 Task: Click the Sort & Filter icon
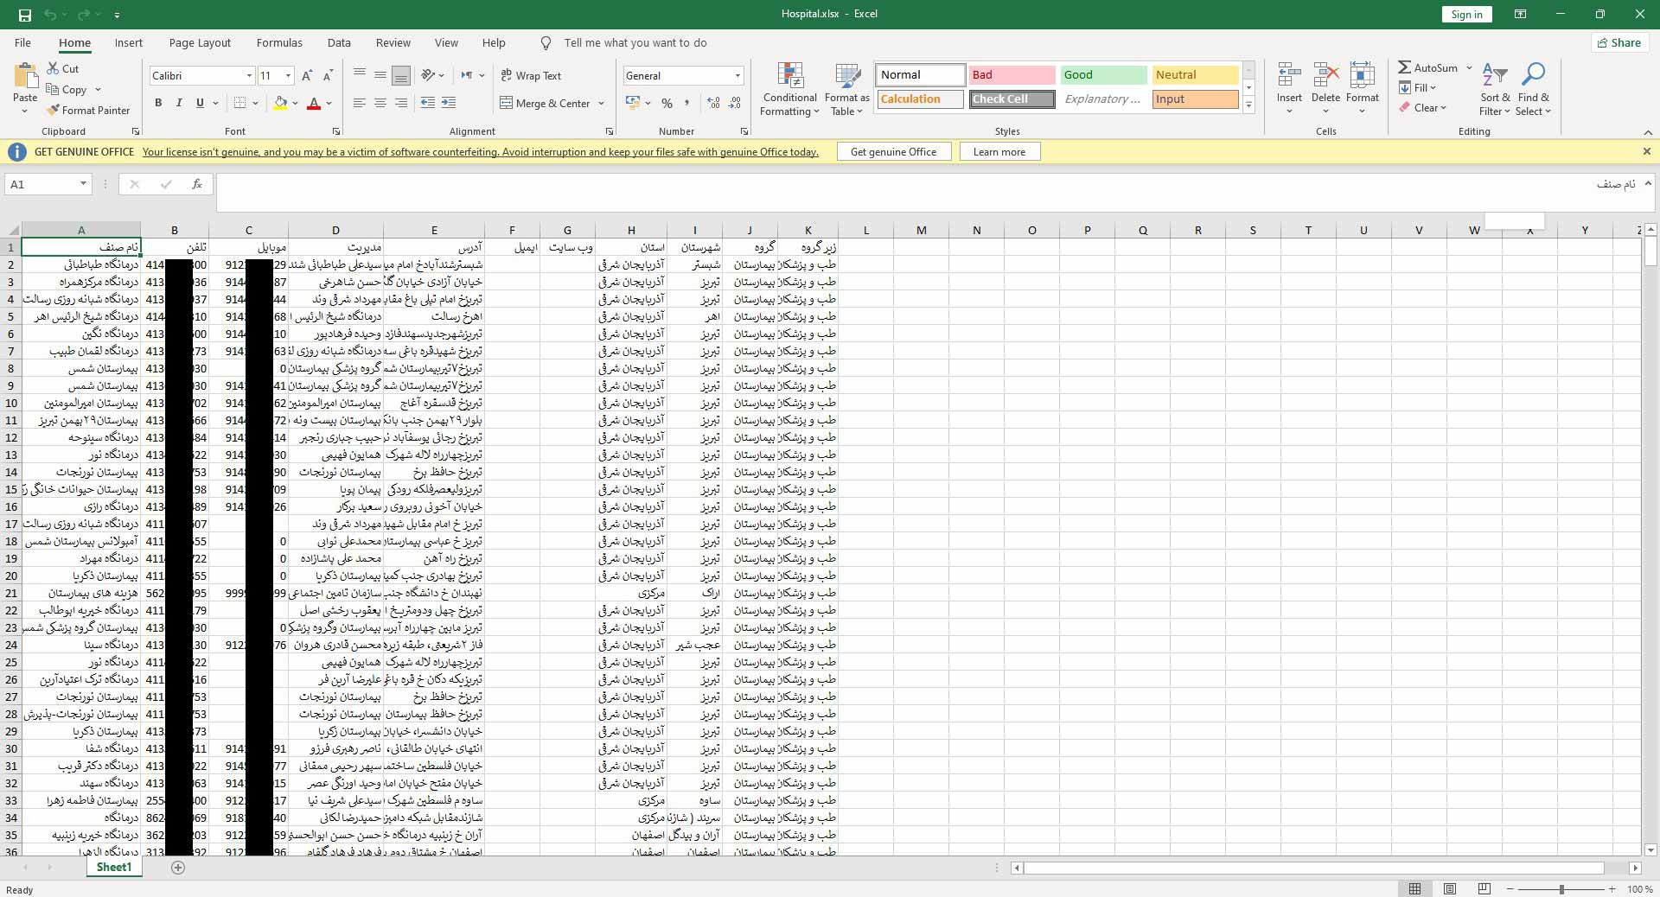(x=1494, y=76)
